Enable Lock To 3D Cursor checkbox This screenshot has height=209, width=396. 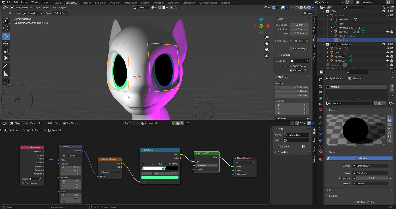click(291, 66)
